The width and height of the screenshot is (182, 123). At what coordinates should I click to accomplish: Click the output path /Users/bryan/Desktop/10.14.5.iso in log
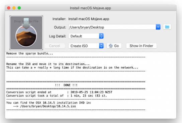coord(48,106)
